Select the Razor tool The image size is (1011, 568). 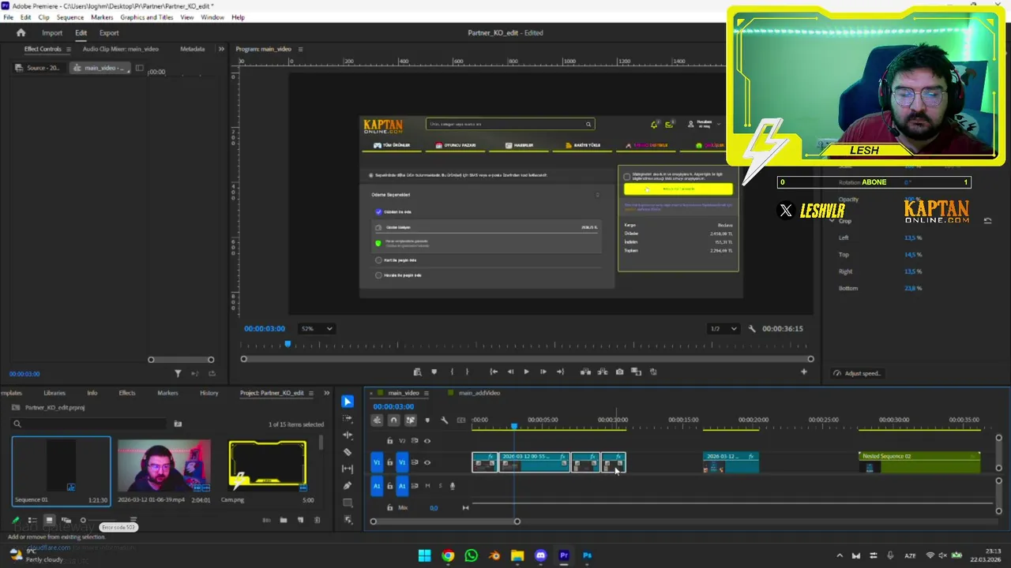tap(348, 452)
